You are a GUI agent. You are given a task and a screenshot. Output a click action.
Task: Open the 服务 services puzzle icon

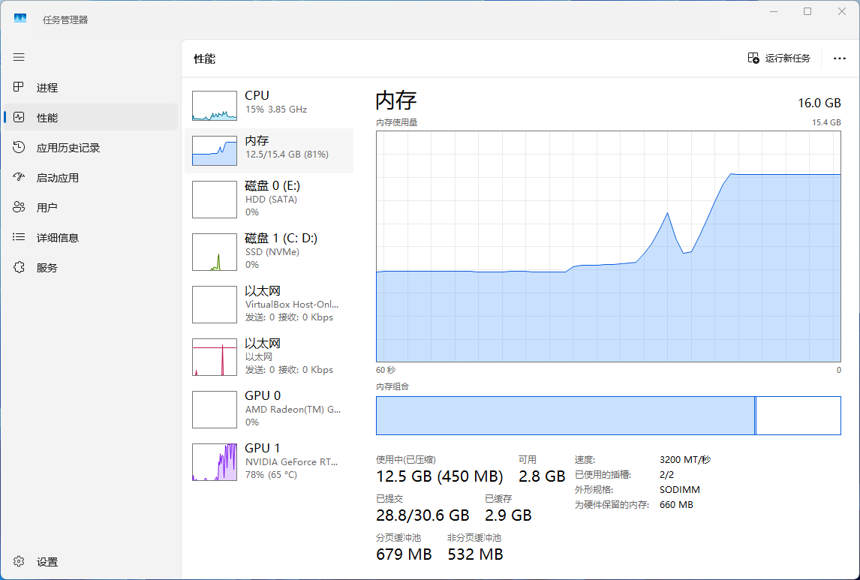20,267
